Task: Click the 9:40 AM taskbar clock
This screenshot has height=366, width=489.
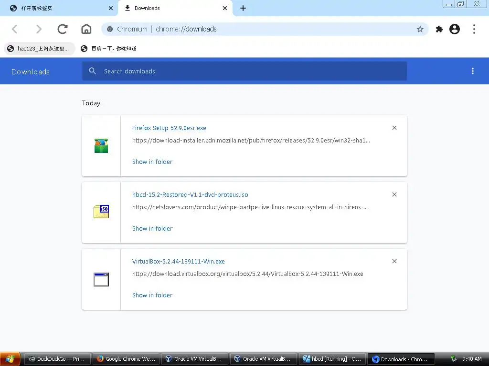Action: coord(472,359)
